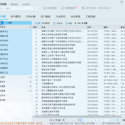Select 消防专业 in category tree
The width and height of the screenshot is (125, 125).
pyautogui.click(x=4, y=64)
